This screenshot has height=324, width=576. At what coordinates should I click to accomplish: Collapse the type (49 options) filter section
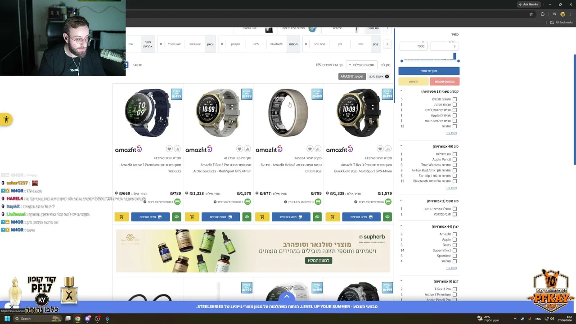click(401, 146)
